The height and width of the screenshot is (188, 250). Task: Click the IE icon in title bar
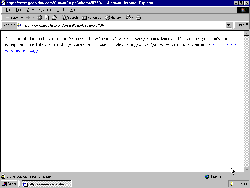point(3,3)
